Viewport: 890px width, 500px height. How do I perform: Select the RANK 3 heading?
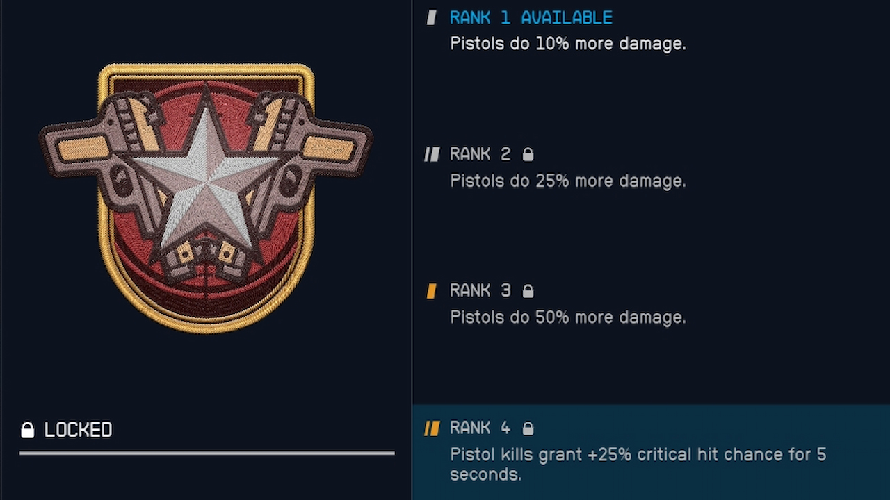(480, 291)
